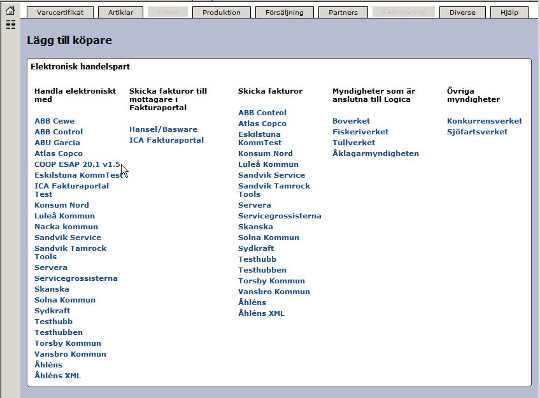
Task: Click the home icon in the sidebar
Action: (11, 10)
